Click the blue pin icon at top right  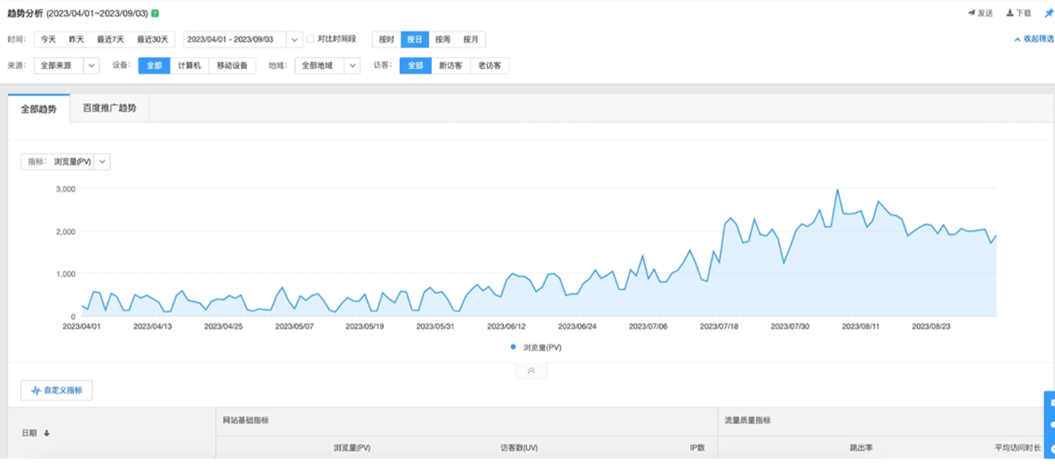pos(1049,13)
